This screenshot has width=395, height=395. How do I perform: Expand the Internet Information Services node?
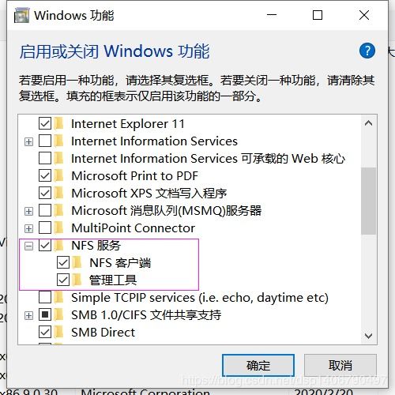pos(28,142)
